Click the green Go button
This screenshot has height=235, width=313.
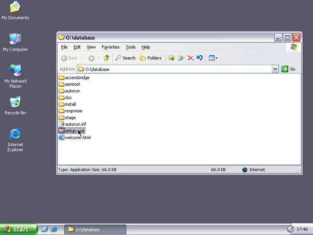pos(288,69)
